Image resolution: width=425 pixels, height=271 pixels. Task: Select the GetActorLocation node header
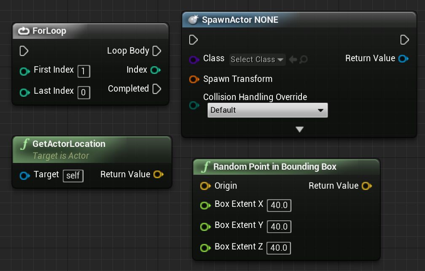pyautogui.click(x=69, y=144)
